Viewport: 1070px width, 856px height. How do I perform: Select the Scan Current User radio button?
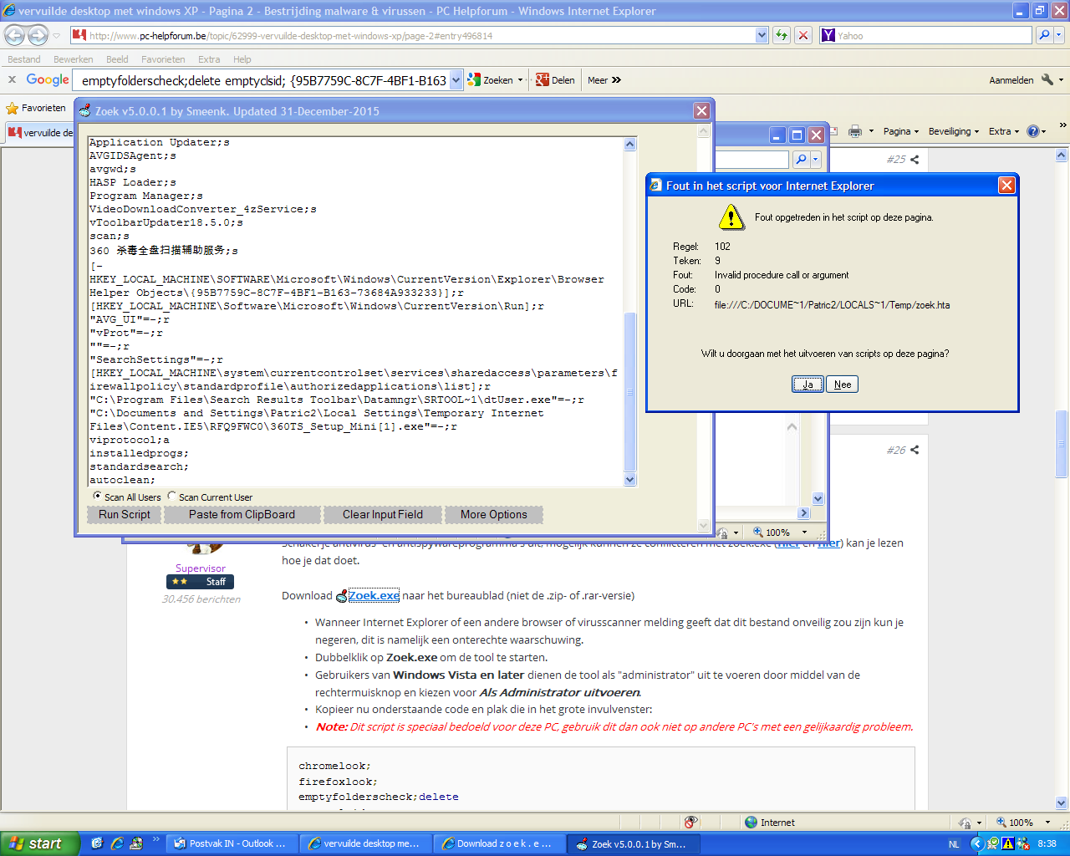coord(172,497)
